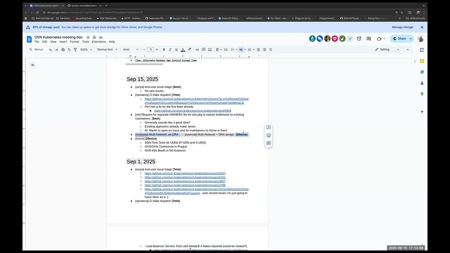Click the Insert link icon
Image resolution: width=450 pixels, height=253 pixels.
tap(197, 50)
